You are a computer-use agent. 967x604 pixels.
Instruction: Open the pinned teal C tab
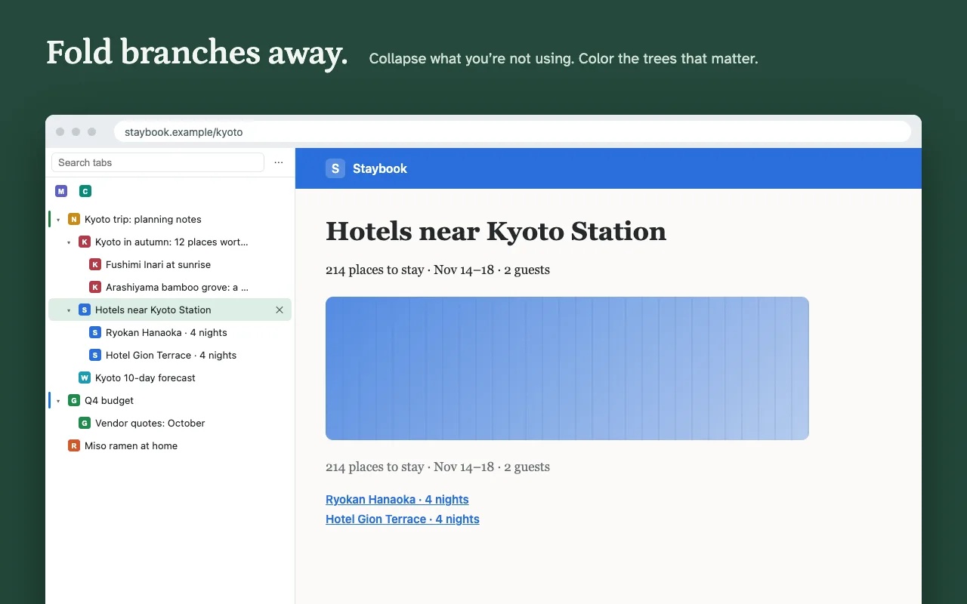(85, 191)
